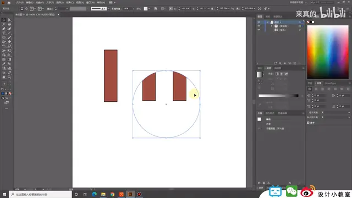Image resolution: width=352 pixels, height=198 pixels.
Task: Click the paragraph align-left button
Action: pos(310,89)
